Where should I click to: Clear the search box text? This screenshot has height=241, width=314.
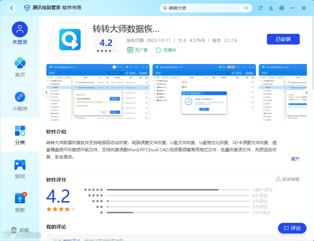[x=246, y=8]
